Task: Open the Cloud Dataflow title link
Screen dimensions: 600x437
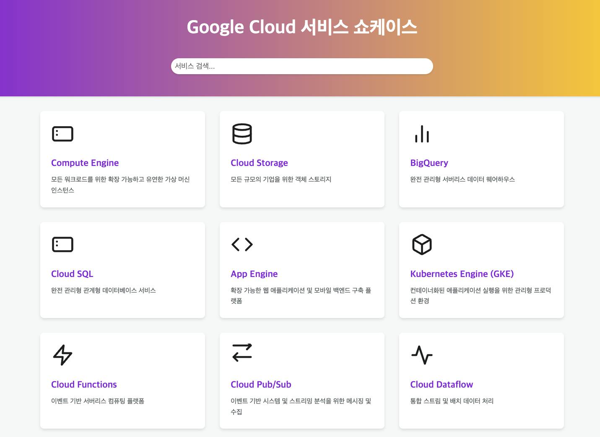Action: [x=442, y=385]
